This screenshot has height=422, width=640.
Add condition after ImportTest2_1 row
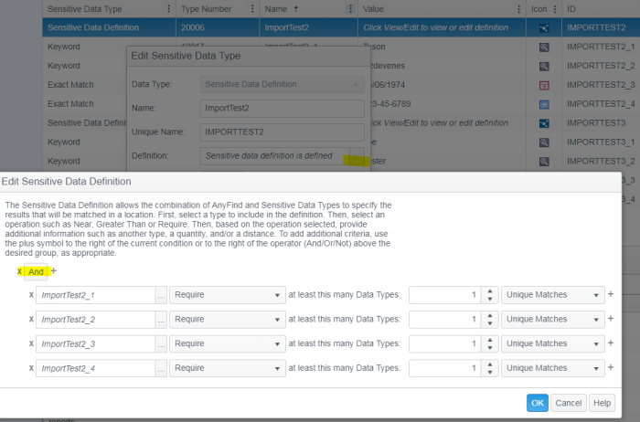[611, 295]
